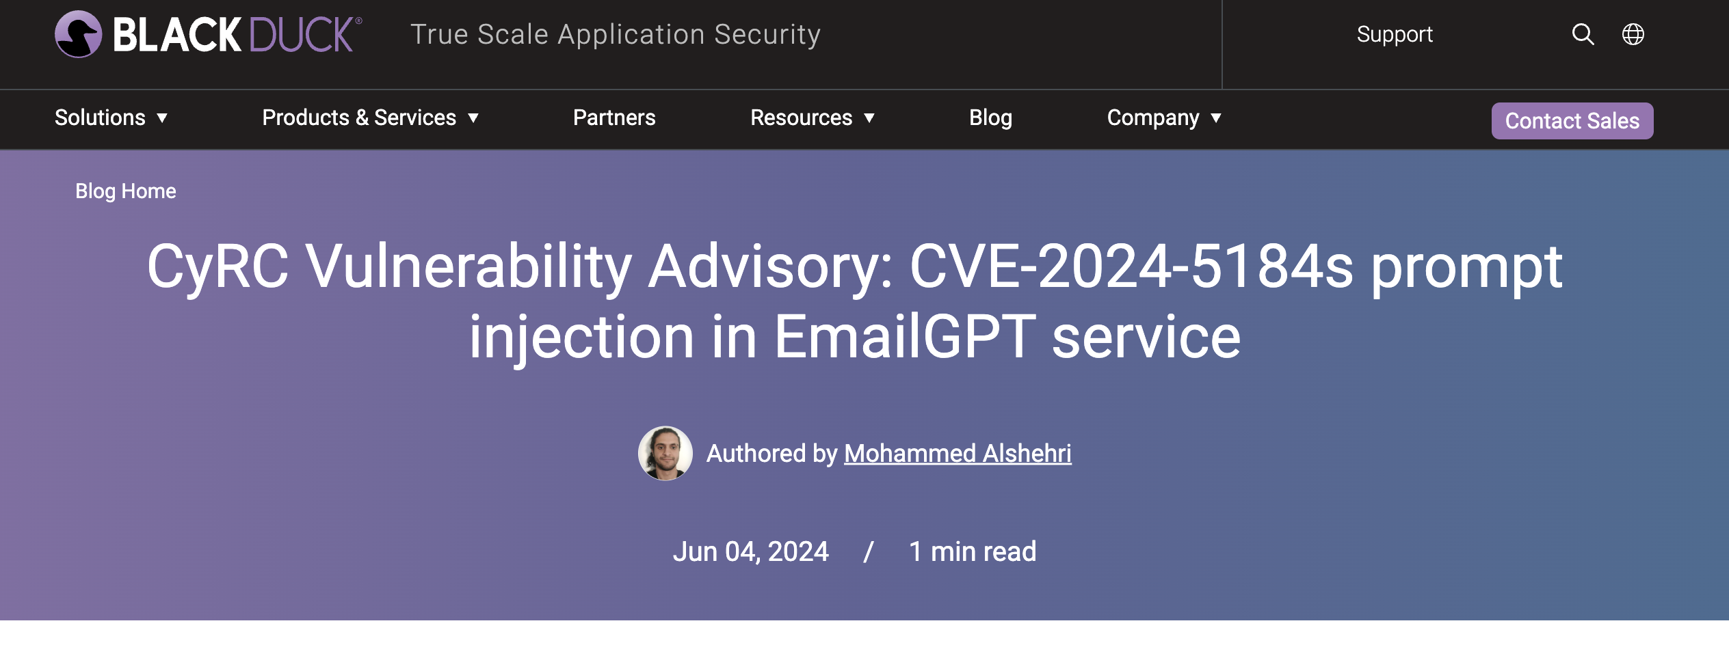Click the Contact Sales button
Image resolution: width=1729 pixels, height=660 pixels.
tap(1572, 120)
